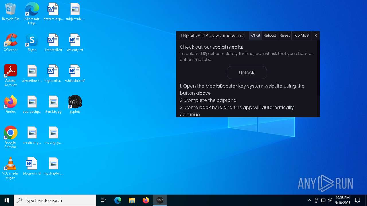This screenshot has height=206, width=367.
Task: Open Task View on the taskbar
Action: click(103, 200)
